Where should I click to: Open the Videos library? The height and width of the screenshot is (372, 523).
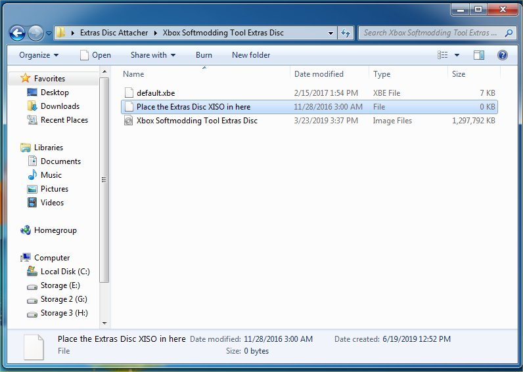point(52,203)
